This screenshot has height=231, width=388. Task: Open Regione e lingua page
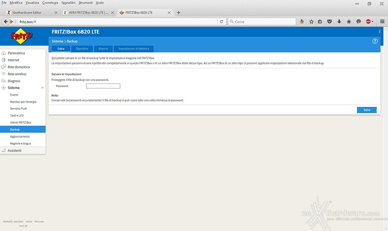[20, 143]
